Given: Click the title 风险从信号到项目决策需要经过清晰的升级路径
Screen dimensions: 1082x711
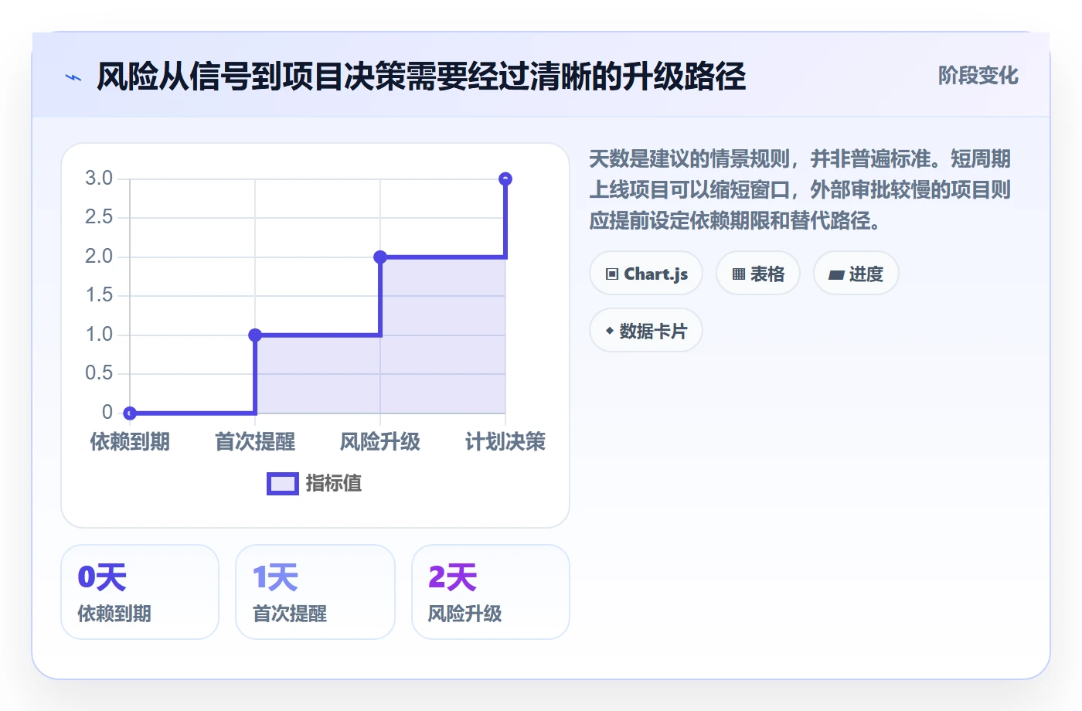Looking at the screenshot, I should point(421,77).
